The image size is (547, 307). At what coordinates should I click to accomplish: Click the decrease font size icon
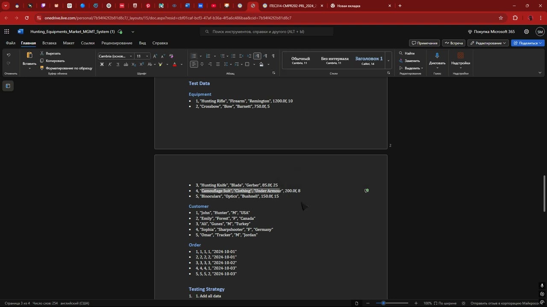(163, 56)
